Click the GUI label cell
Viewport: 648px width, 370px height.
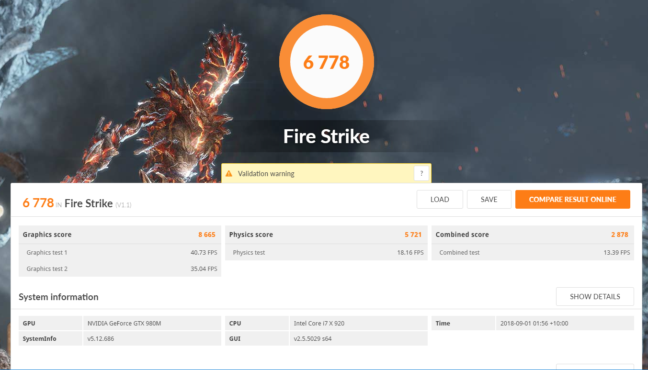point(257,338)
